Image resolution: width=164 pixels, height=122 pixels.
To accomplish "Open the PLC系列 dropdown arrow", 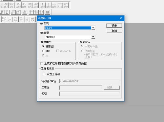I will coord(93,28).
